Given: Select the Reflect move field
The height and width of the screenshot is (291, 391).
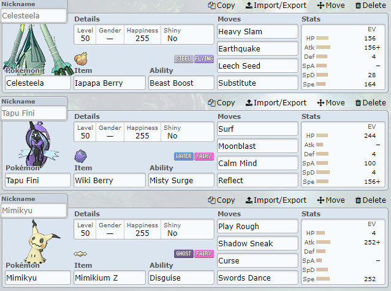Looking at the screenshot, I should click(x=257, y=180).
